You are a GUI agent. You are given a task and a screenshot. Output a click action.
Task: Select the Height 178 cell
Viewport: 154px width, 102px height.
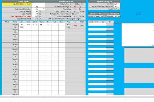(x=115, y=9)
